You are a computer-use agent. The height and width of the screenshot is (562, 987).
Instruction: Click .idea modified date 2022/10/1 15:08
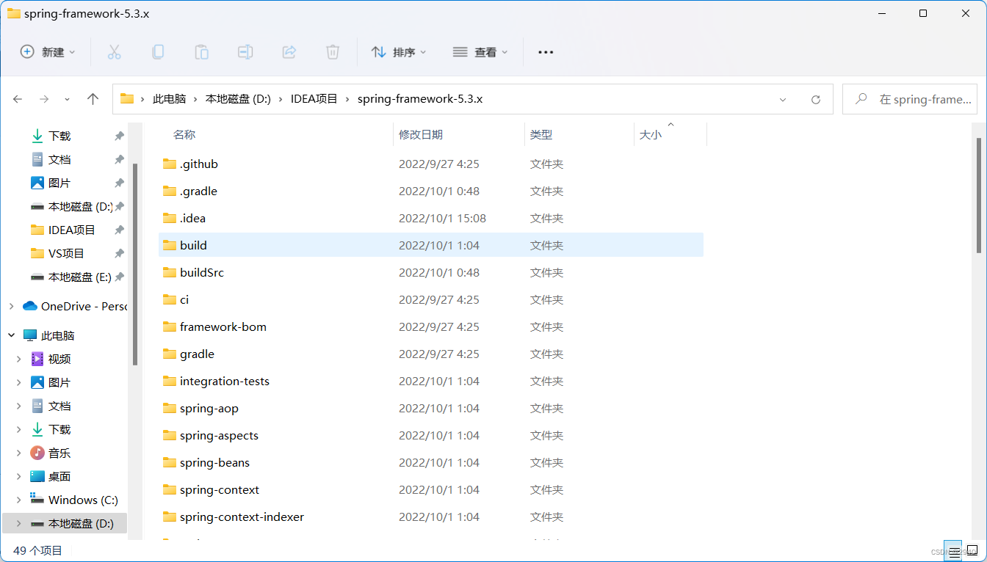tap(442, 218)
